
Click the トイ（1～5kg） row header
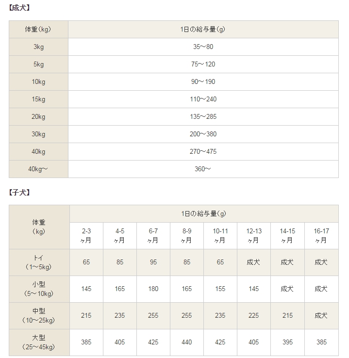click(x=38, y=262)
